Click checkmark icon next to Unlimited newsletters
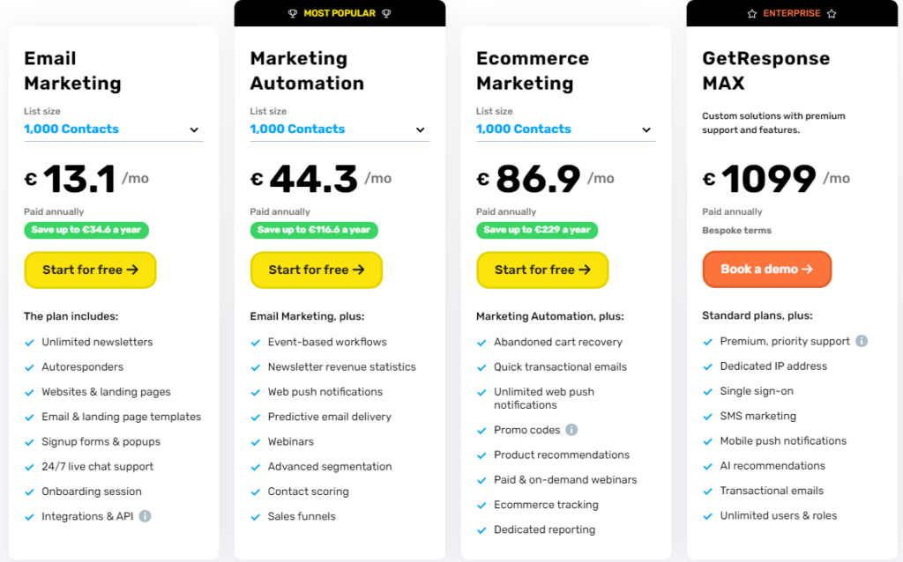The image size is (903, 562). [x=29, y=343]
